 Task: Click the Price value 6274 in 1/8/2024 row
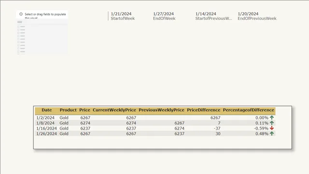point(85,123)
